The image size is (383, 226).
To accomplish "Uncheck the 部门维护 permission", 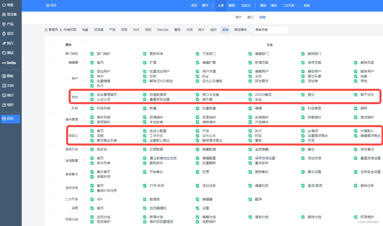I will click(92, 54).
